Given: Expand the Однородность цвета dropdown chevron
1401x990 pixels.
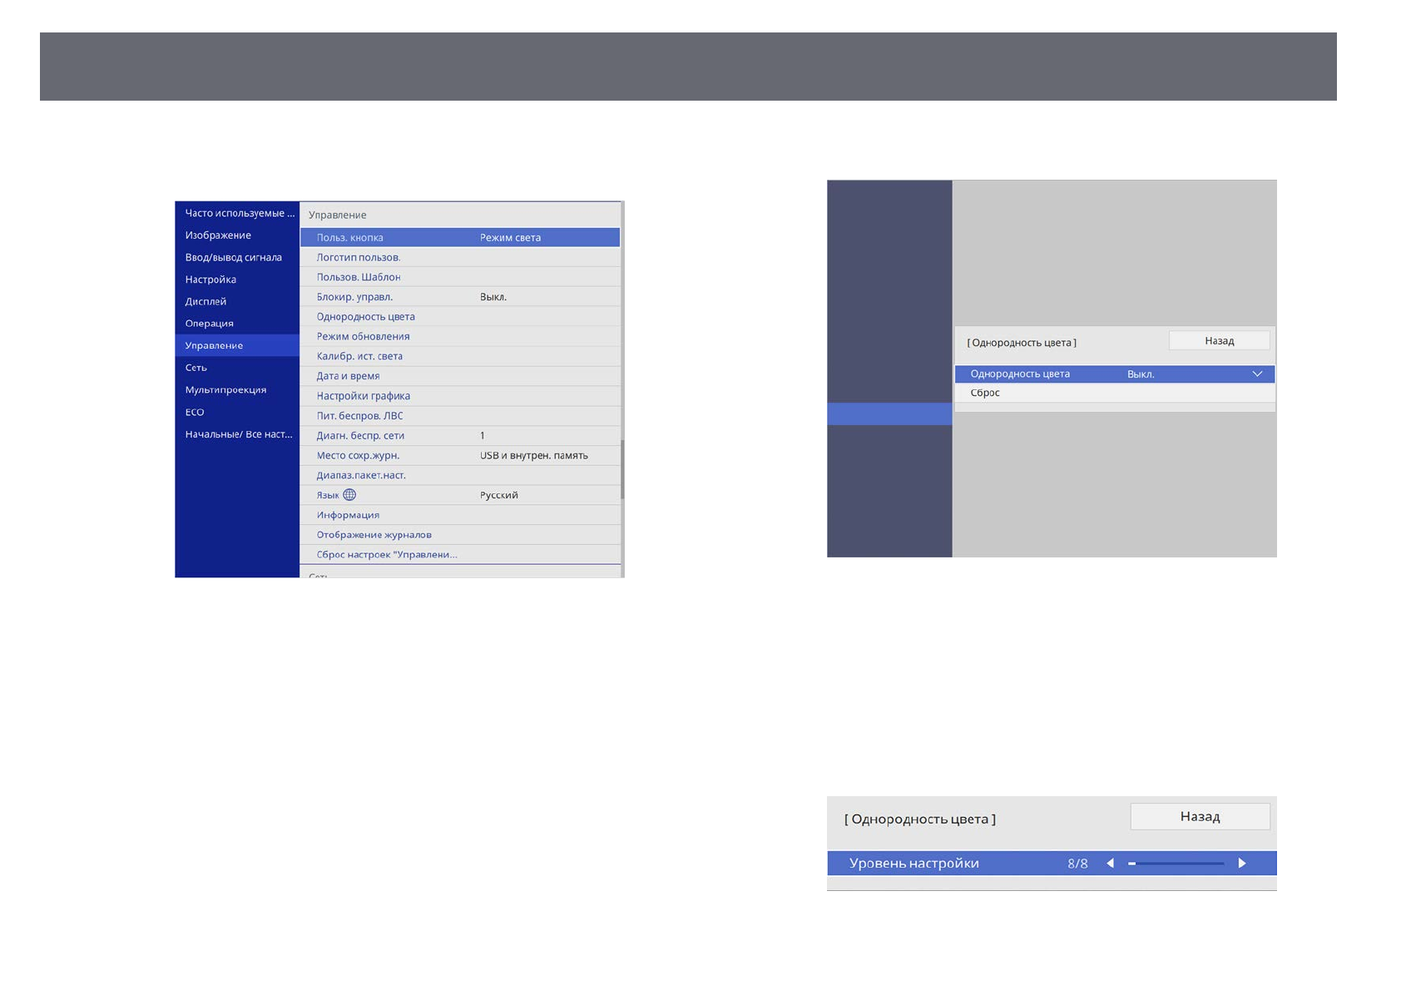Looking at the screenshot, I should [x=1256, y=374].
